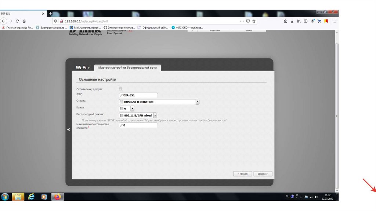Click the tray help question-mark icon
The image size is (376, 211).
pos(292,196)
